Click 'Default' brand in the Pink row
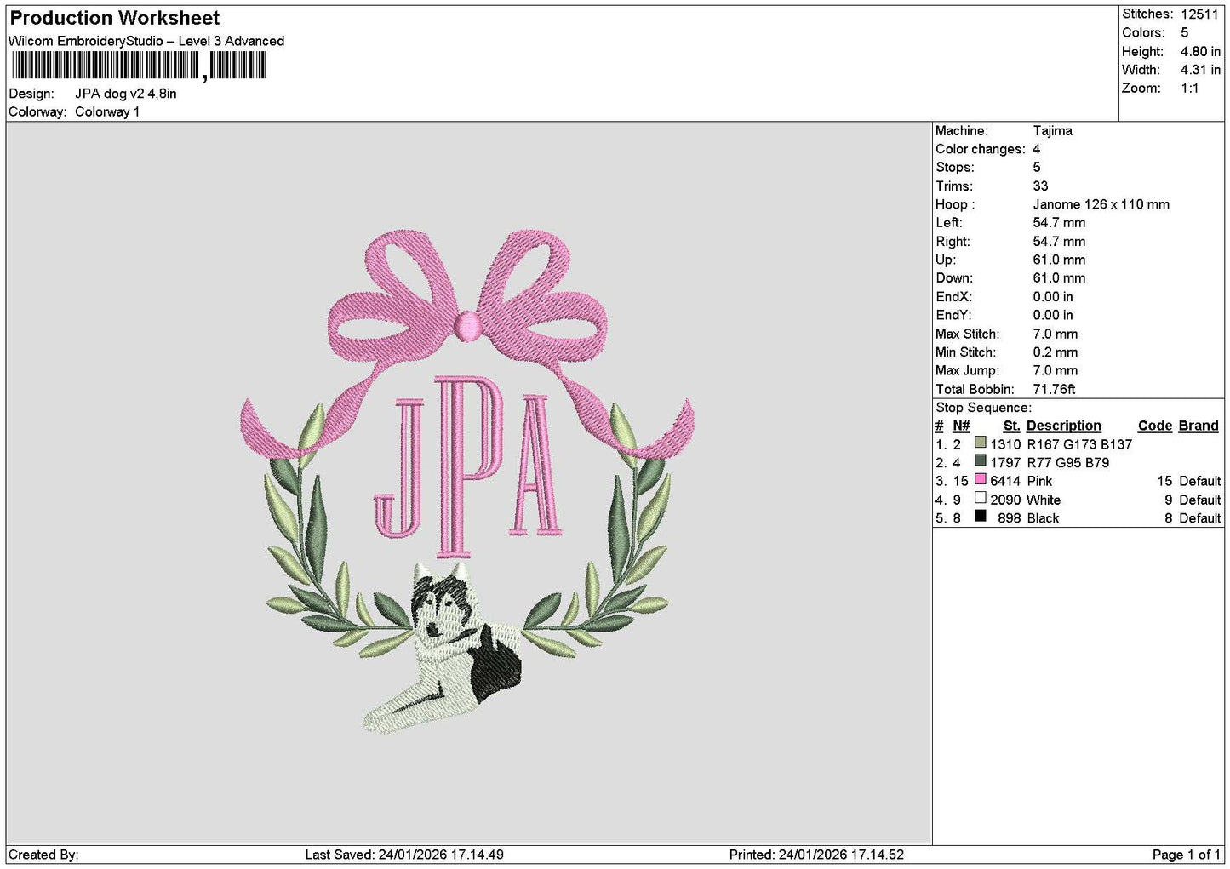The image size is (1230, 869). tap(1200, 481)
